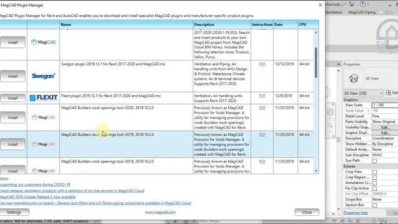This screenshot has height=224, width=398.
Task: Enable the Annotation Crop checkbox
Action: [374, 183]
